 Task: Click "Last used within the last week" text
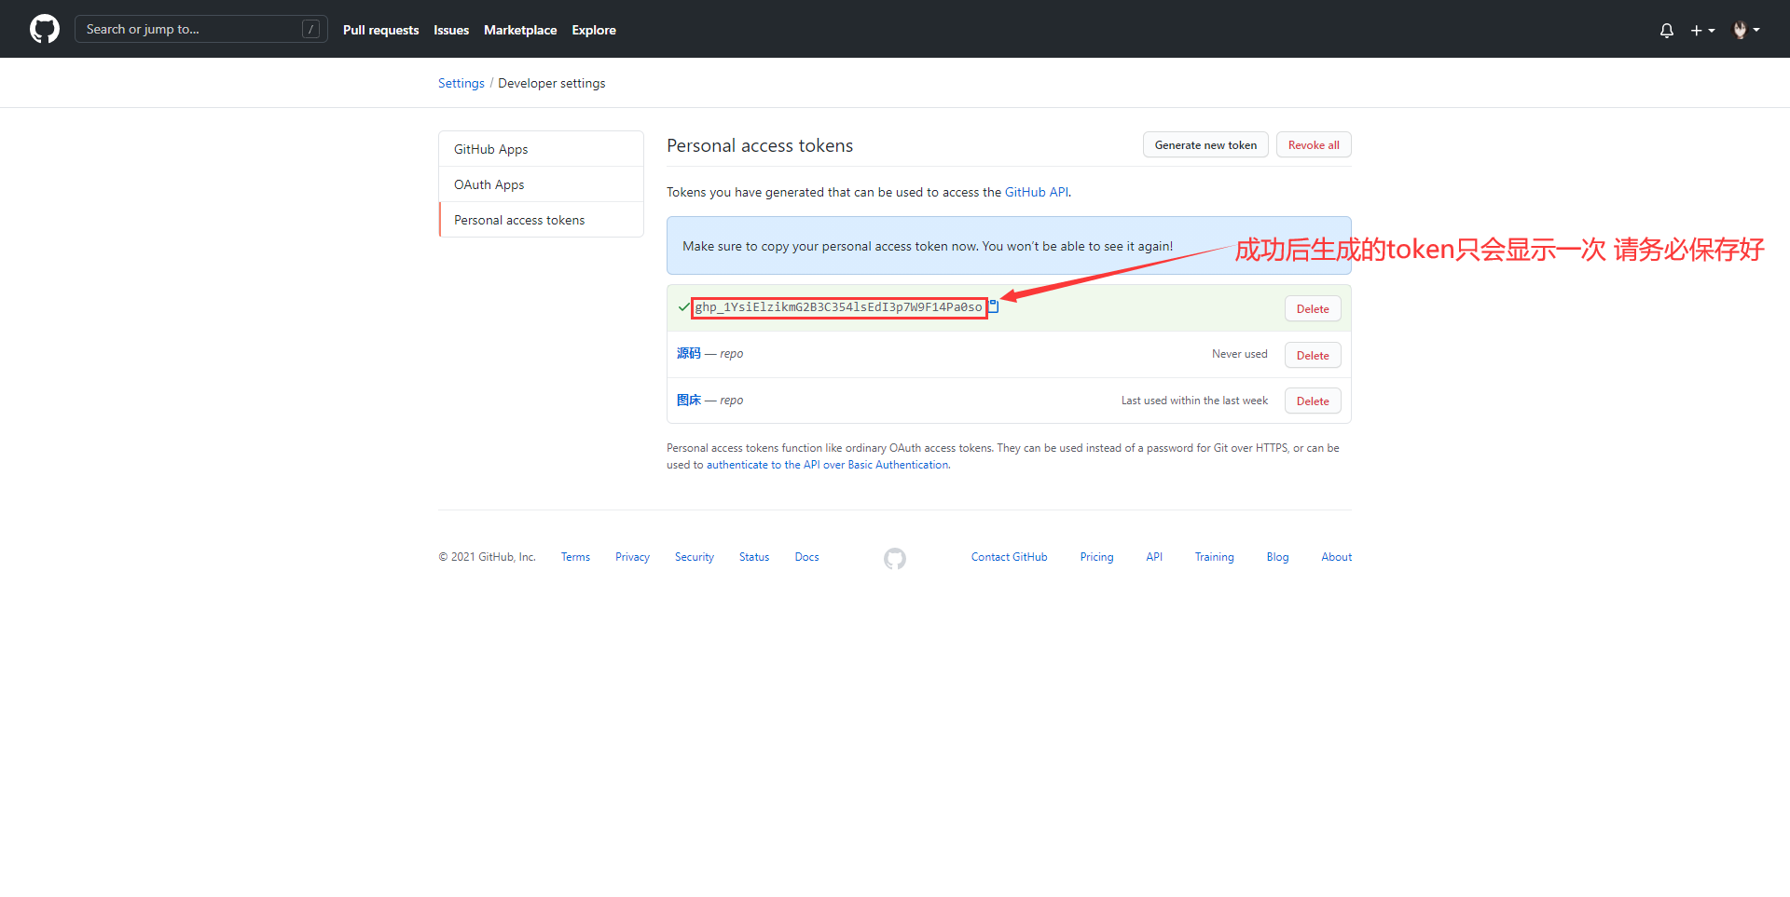(x=1194, y=401)
